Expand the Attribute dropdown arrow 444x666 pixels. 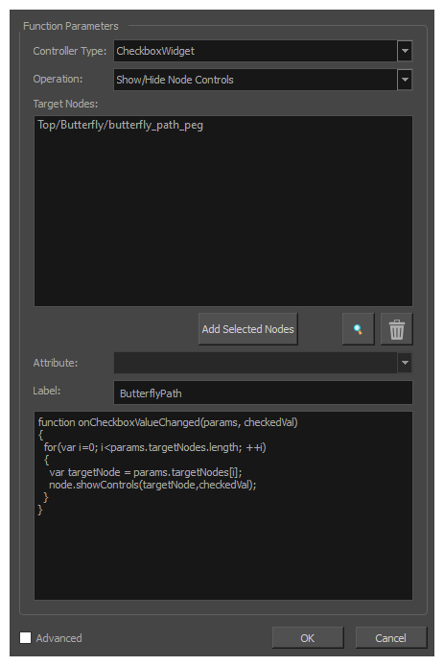pyautogui.click(x=405, y=363)
